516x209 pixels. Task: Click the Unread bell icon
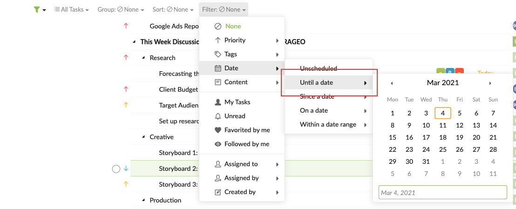click(217, 116)
